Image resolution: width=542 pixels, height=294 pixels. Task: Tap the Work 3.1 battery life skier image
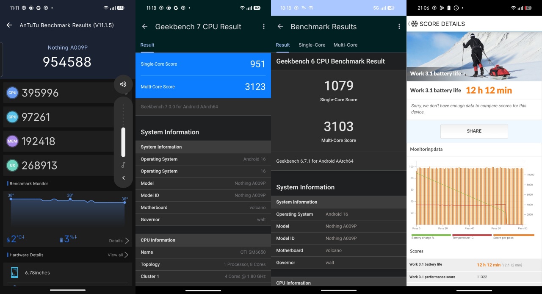tap(474, 56)
